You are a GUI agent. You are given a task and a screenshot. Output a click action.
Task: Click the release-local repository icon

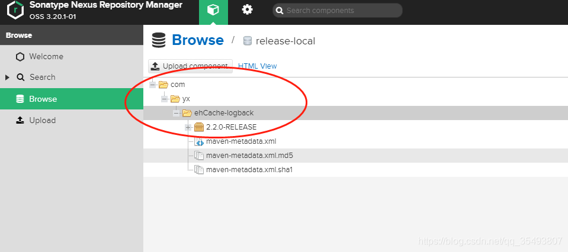(248, 41)
